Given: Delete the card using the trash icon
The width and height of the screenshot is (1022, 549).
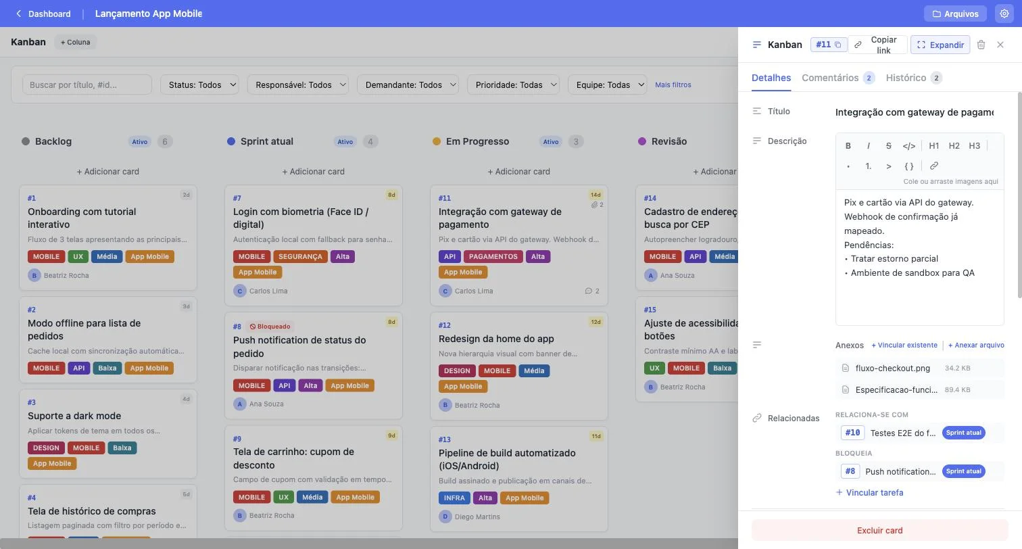Looking at the screenshot, I should (x=981, y=45).
